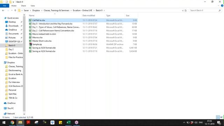Open Sent files folder in sidebar
The height and width of the screenshot is (126, 224).
(13, 94)
